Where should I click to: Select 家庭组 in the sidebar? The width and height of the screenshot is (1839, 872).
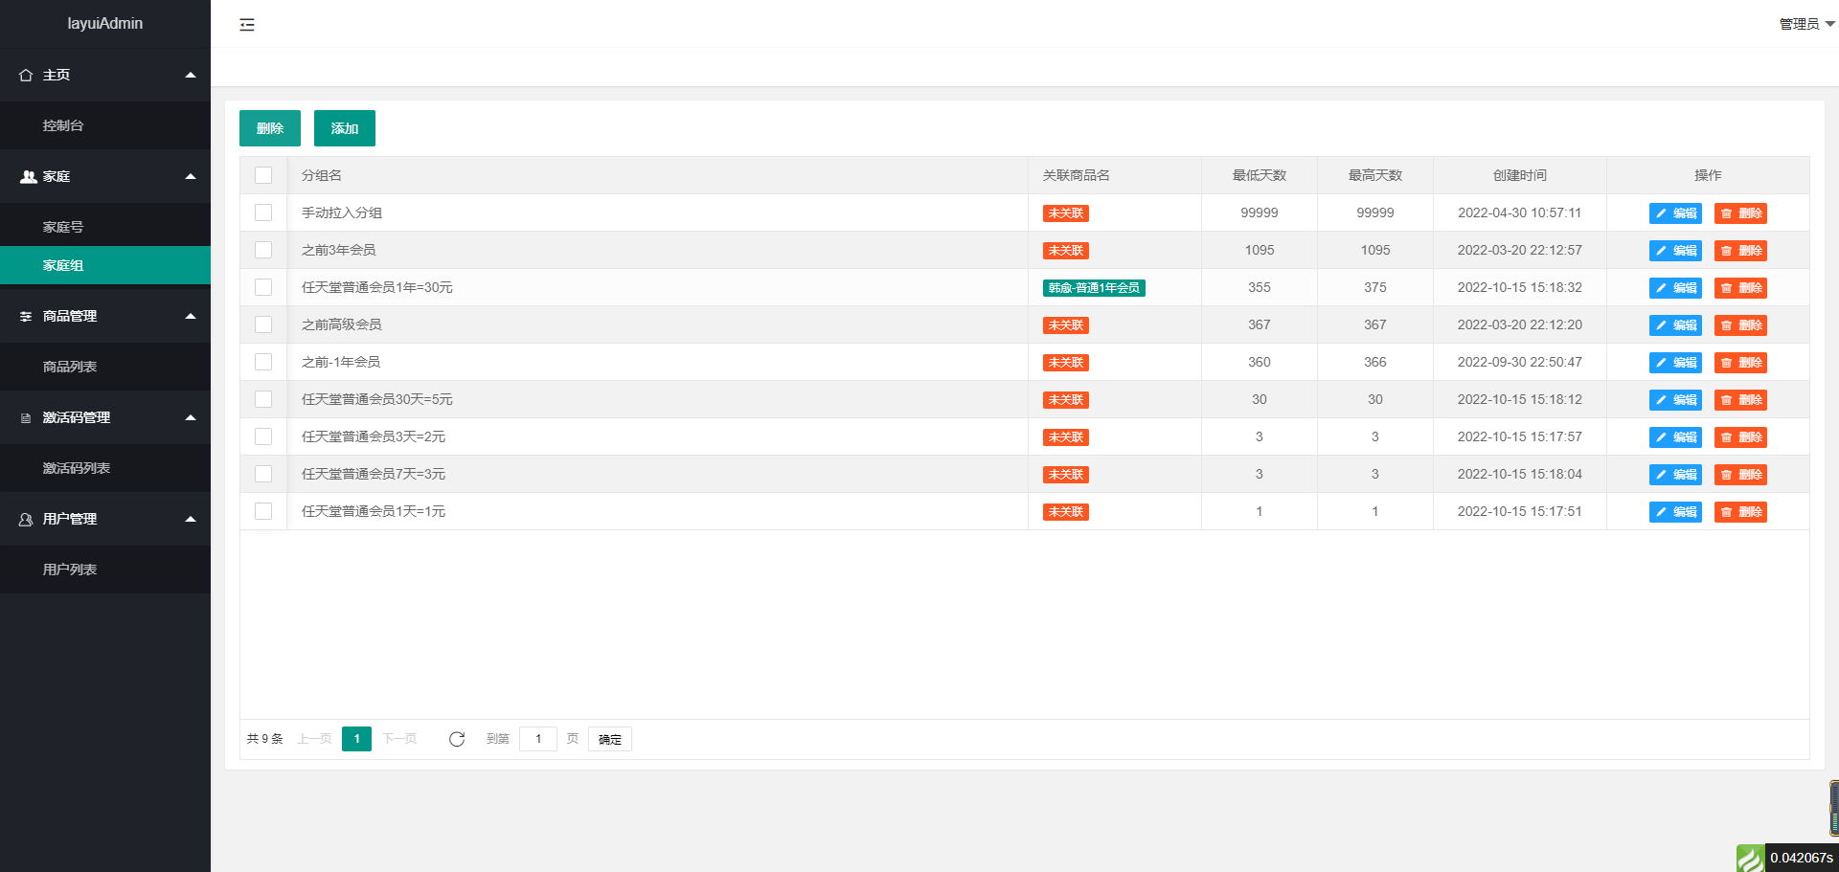(x=105, y=265)
